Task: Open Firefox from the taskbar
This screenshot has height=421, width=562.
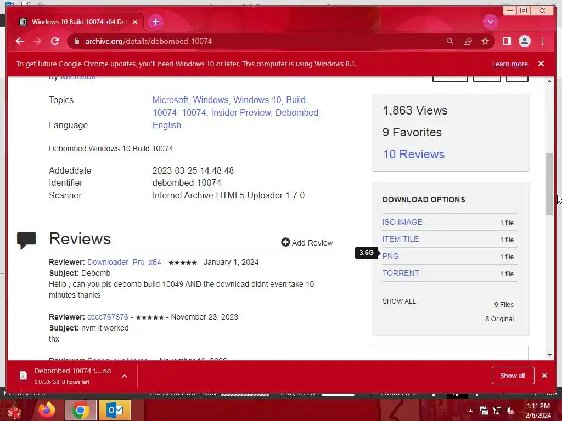Action: coord(47,410)
